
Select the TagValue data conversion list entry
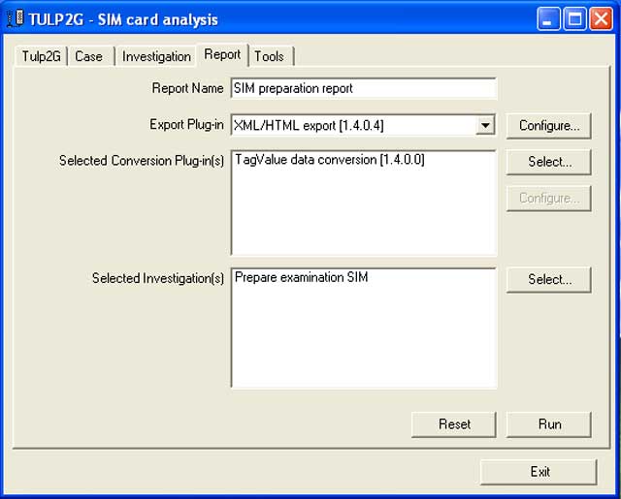pyautogui.click(x=330, y=160)
